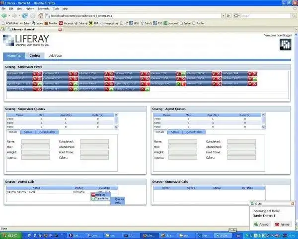Open the Monitor bookmark
This screenshot has height=239, width=298.
point(51,23)
